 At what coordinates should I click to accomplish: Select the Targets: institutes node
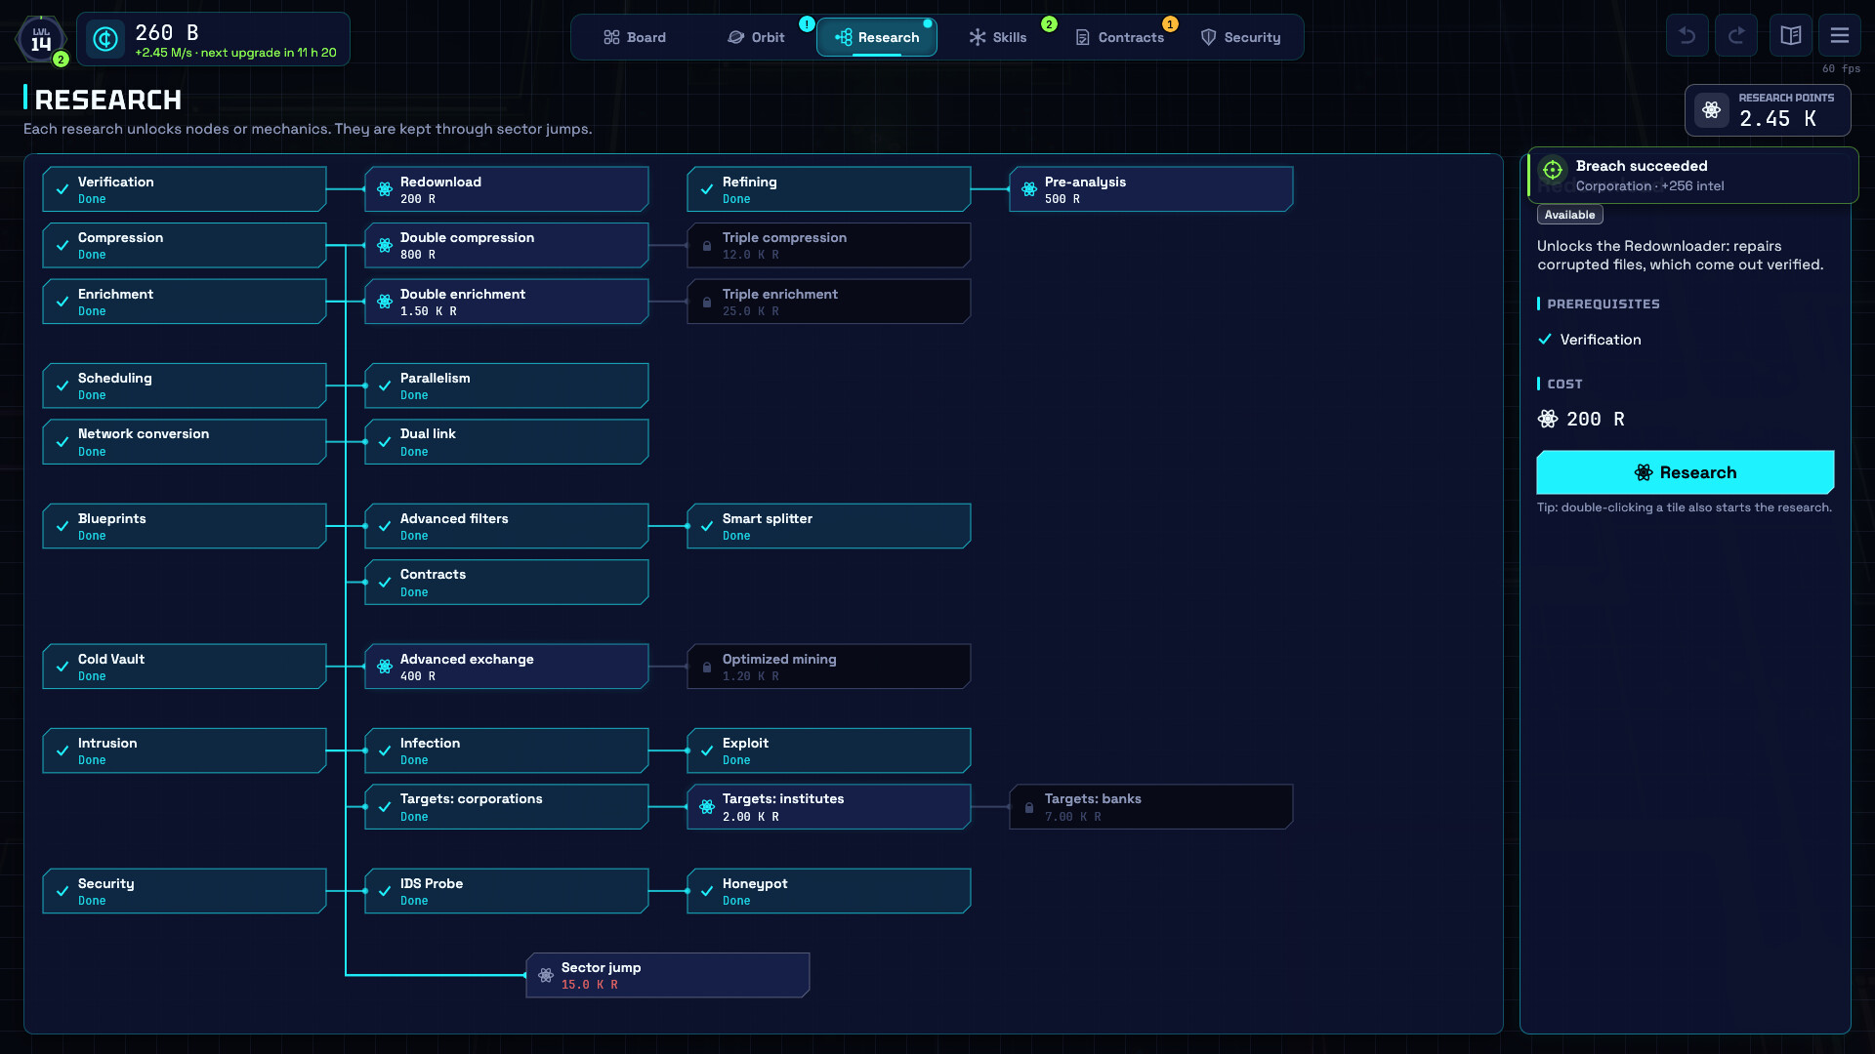coord(829,807)
